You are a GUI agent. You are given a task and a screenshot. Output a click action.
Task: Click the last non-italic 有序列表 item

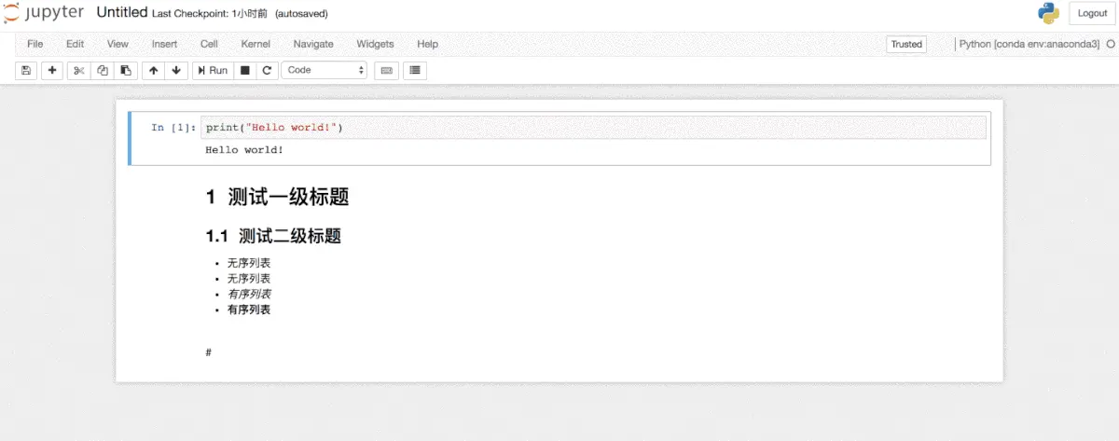click(x=249, y=310)
